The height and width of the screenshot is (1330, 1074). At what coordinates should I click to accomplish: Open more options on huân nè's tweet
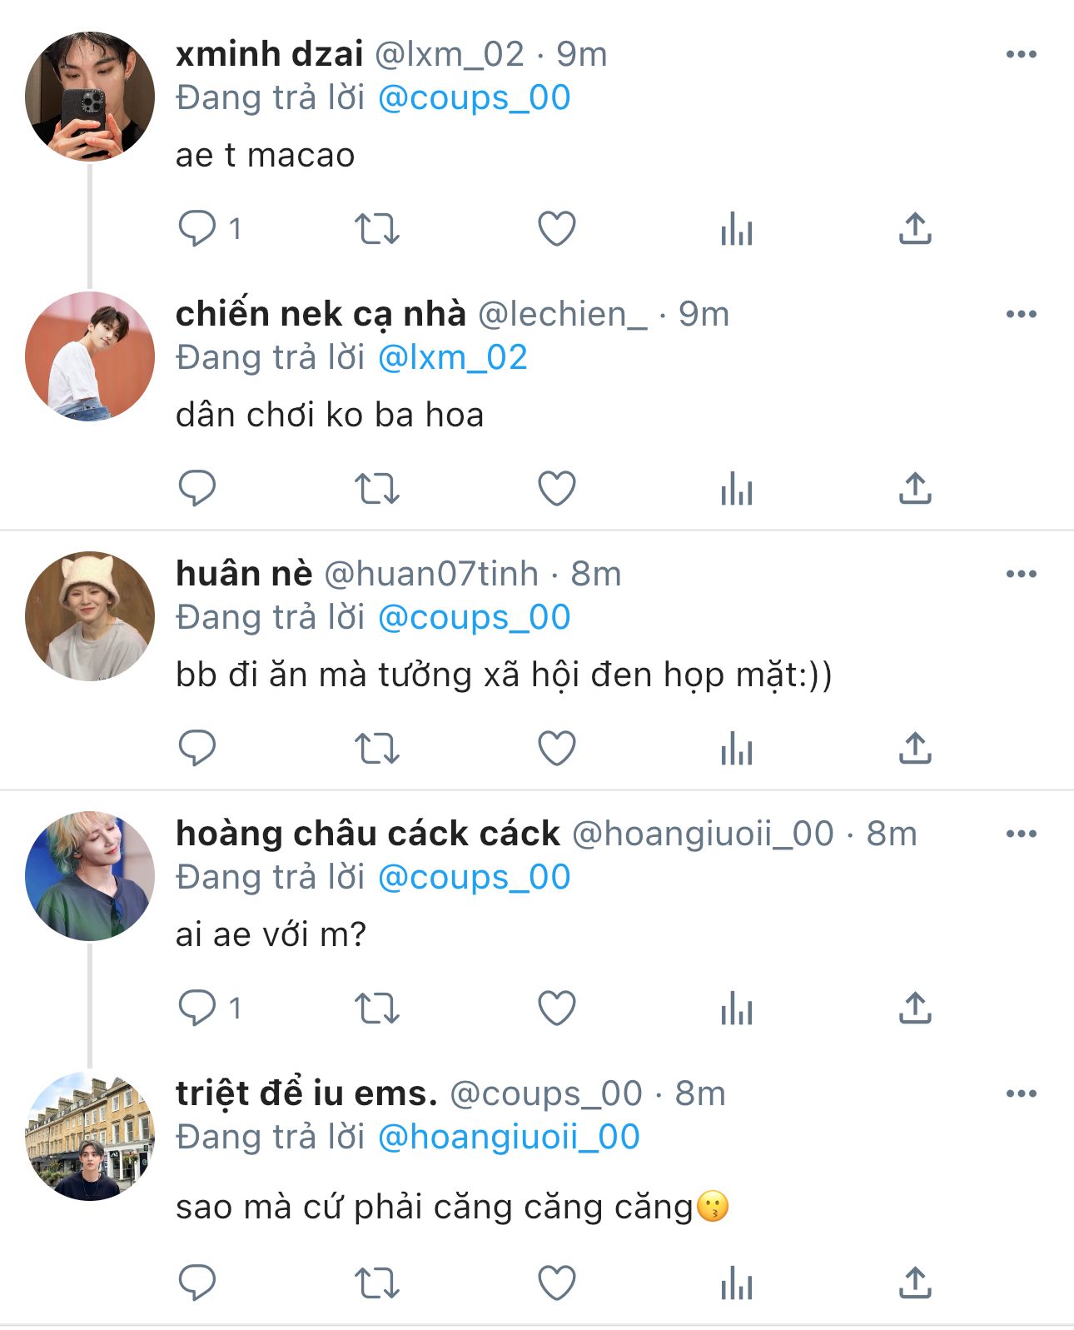pos(1021,575)
